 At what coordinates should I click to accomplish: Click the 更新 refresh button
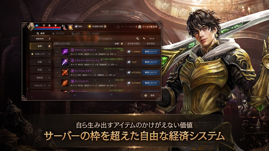coord(150,95)
